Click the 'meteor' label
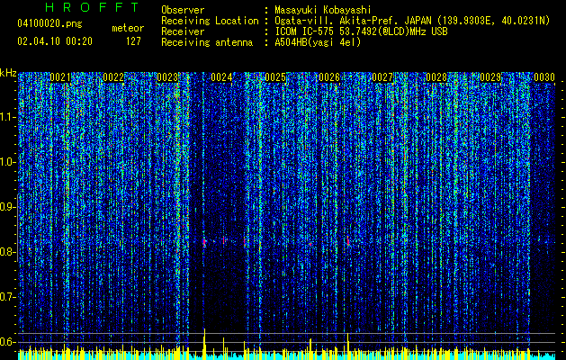Viewport: 566px width, 360px height. tap(128, 28)
